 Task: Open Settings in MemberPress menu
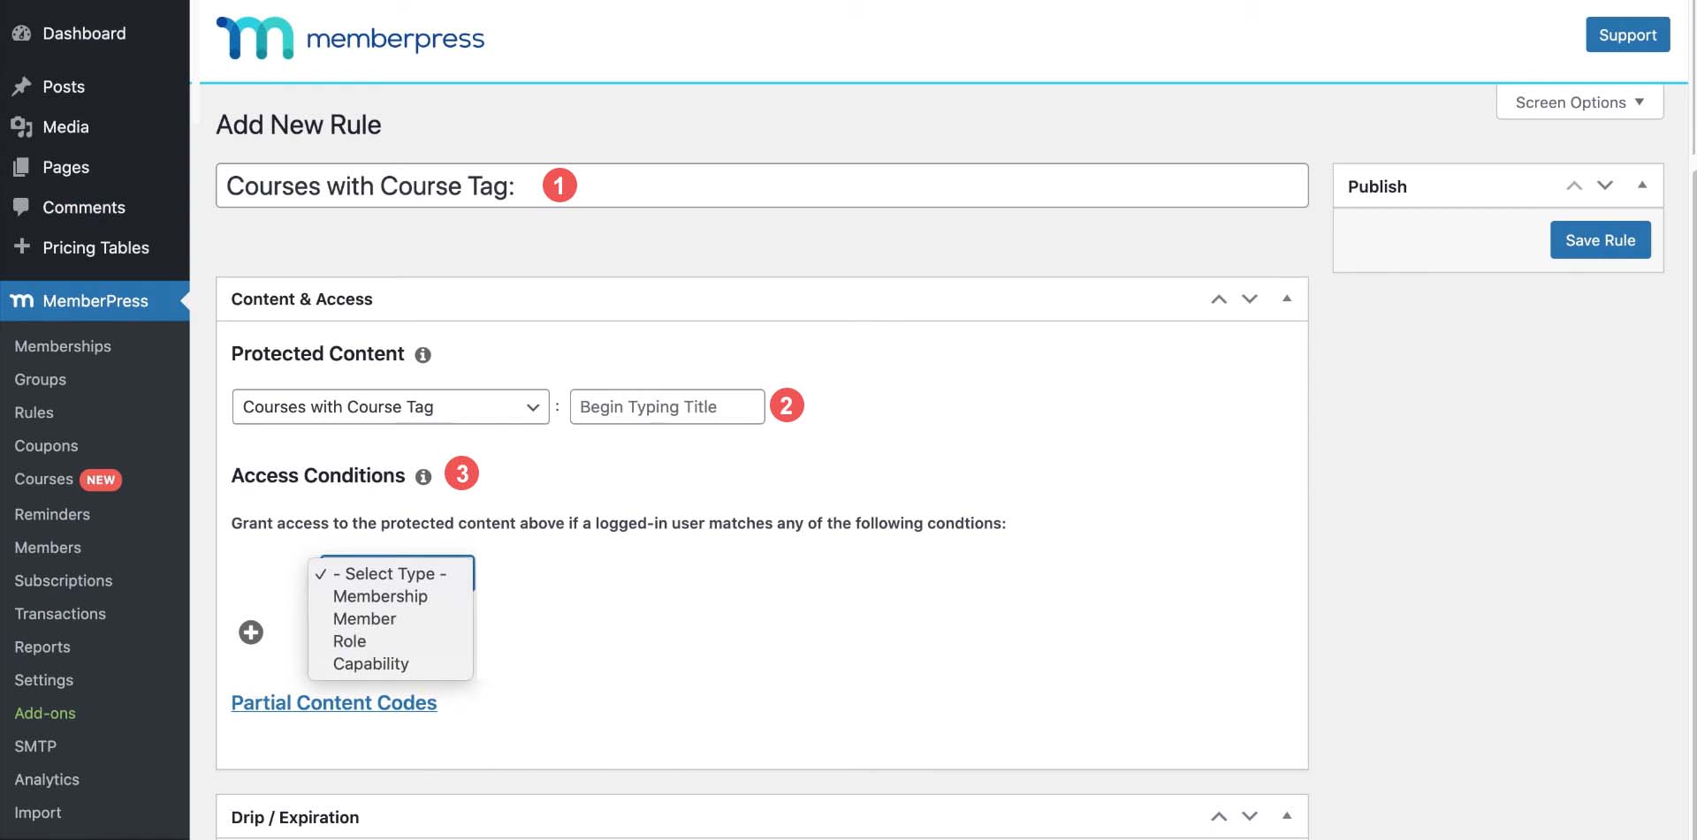pos(44,680)
